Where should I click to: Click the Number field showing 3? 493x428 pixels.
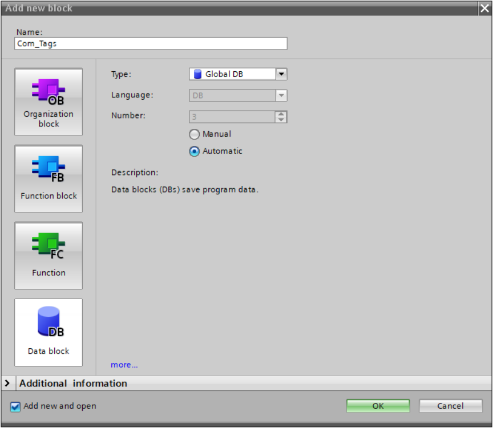pyautogui.click(x=232, y=117)
